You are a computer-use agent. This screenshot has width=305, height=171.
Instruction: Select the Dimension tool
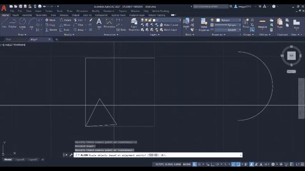pyautogui.click(x=109, y=23)
